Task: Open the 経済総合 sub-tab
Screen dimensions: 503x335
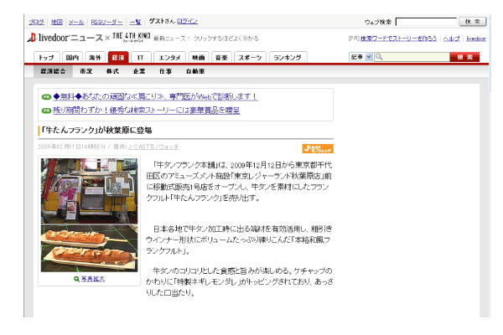Action: [53, 71]
